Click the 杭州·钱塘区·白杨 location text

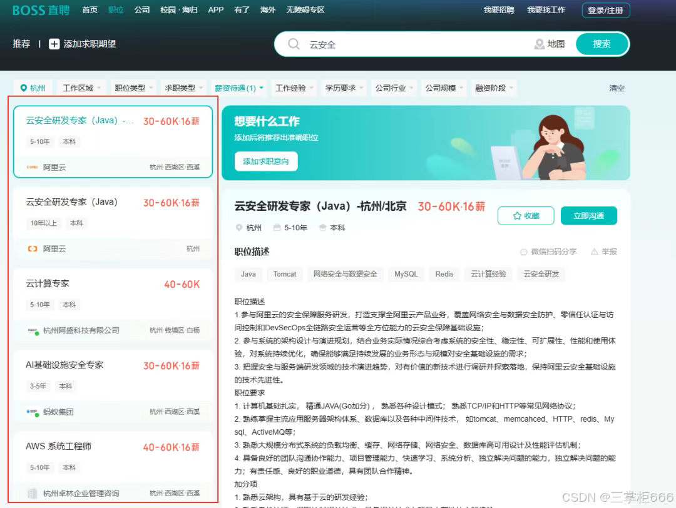coord(175,330)
